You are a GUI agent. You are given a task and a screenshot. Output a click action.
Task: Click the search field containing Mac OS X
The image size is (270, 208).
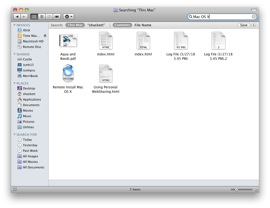pos(222,17)
